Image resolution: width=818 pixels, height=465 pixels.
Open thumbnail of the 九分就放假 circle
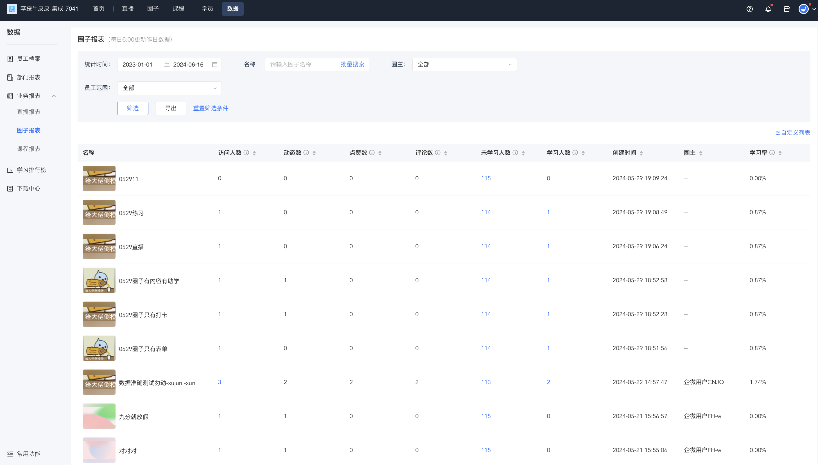pyautogui.click(x=99, y=416)
